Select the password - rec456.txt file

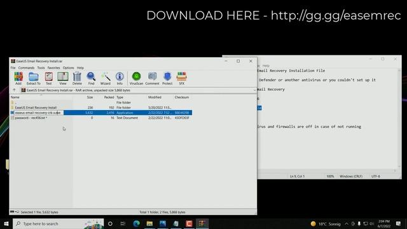click(101, 118)
